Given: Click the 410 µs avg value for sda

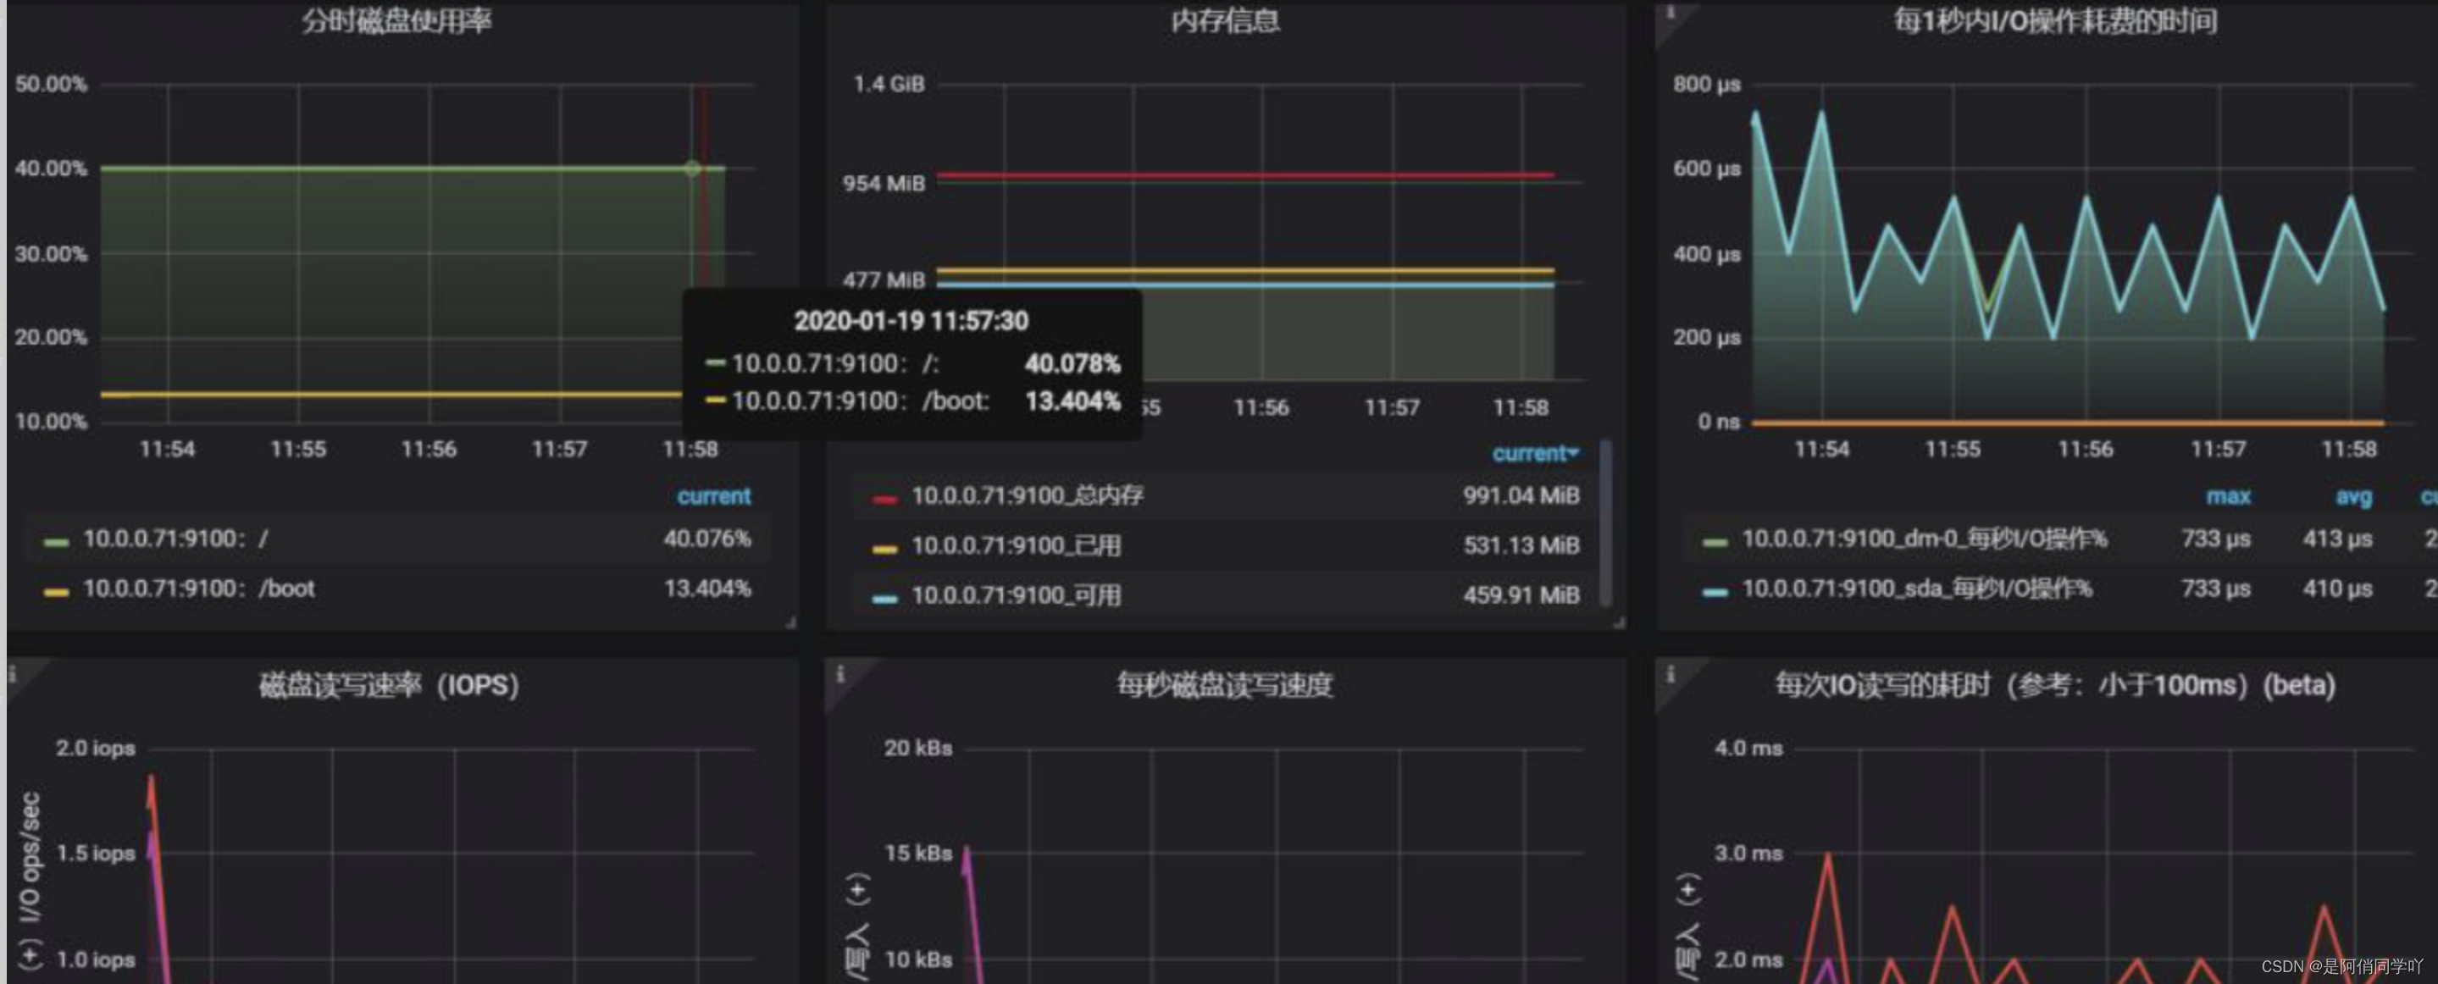Looking at the screenshot, I should (x=2336, y=589).
